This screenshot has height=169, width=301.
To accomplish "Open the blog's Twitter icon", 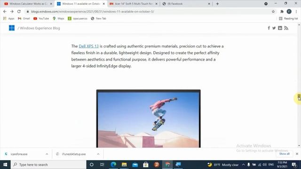I will pos(274,28).
